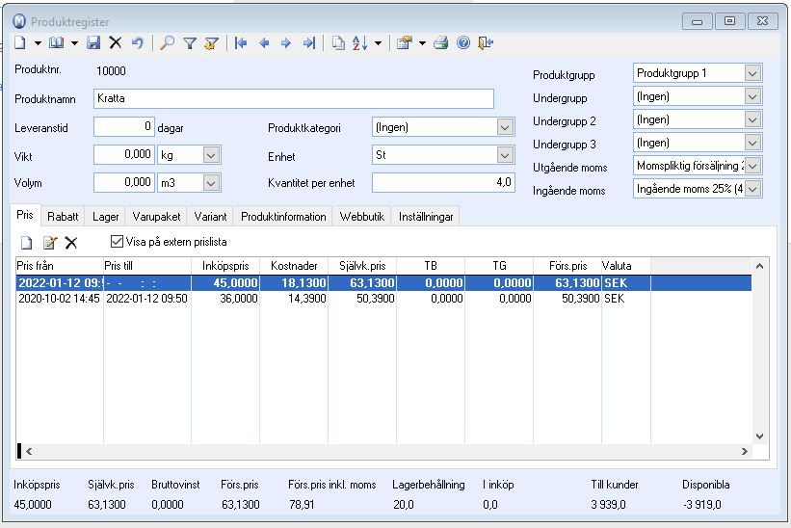Open help with the question mark icon

point(463,43)
